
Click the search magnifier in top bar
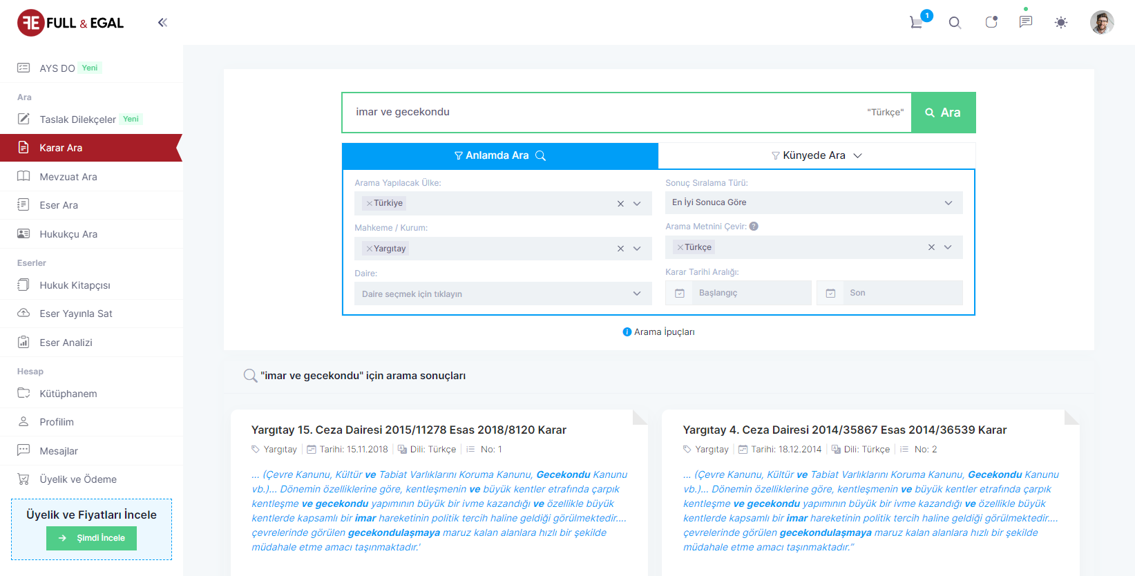pos(955,23)
